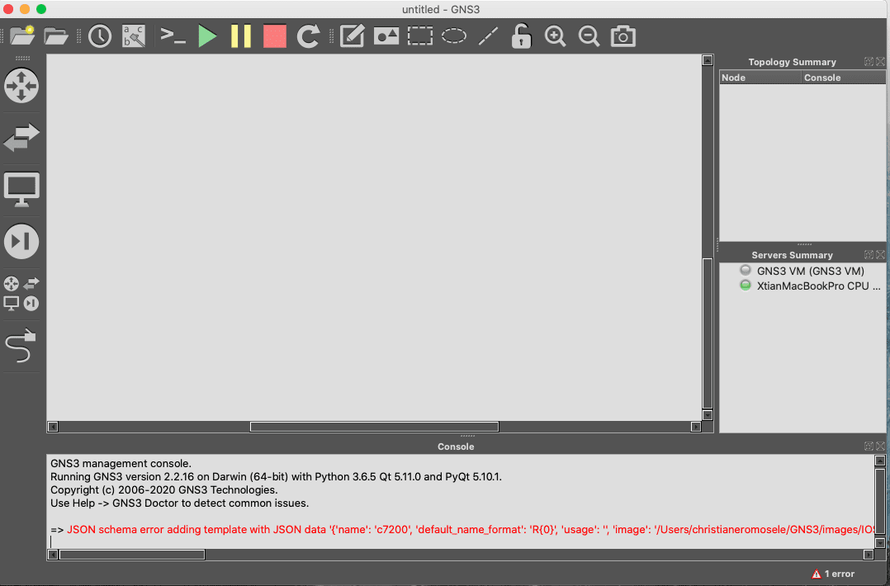Screen dimensions: 890x586
Task: Click the 1 error status indicator
Action: [x=833, y=574]
